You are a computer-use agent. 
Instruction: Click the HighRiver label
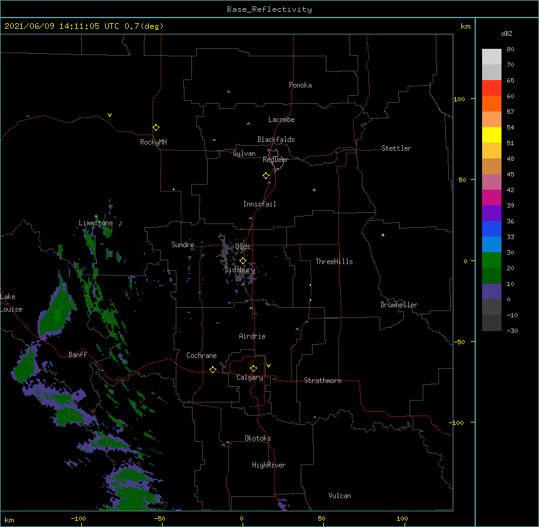click(x=269, y=465)
